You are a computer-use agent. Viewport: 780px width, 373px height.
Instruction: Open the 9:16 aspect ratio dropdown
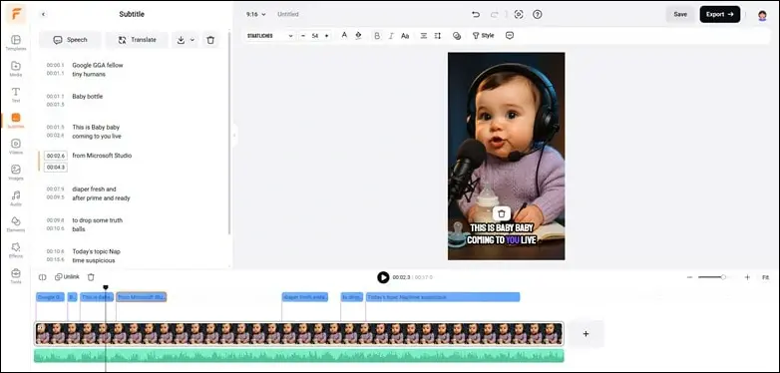click(x=255, y=14)
